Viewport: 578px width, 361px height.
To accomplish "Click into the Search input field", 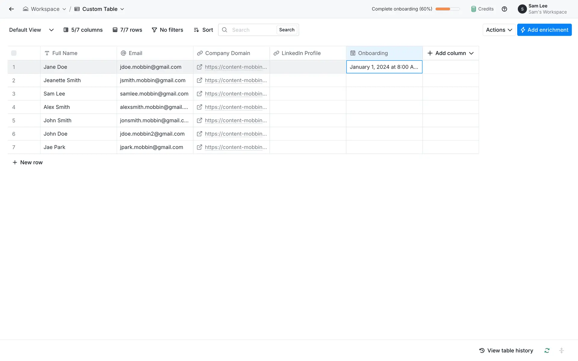I will coord(252,30).
